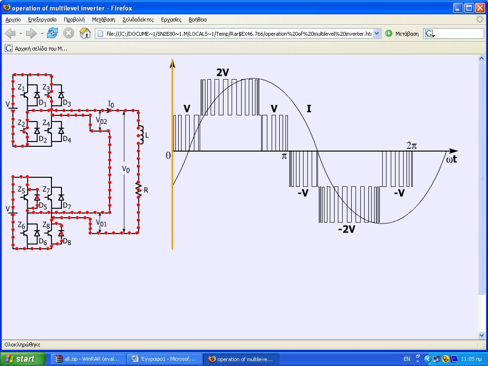Expand the address bar URL history dropdown
Screen dimensions: 488x366
[x=376, y=34]
